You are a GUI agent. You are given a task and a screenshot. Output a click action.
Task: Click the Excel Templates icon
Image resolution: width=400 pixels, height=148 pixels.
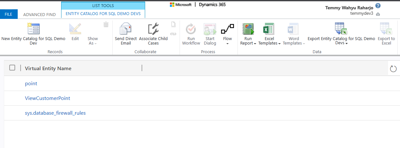click(269, 29)
